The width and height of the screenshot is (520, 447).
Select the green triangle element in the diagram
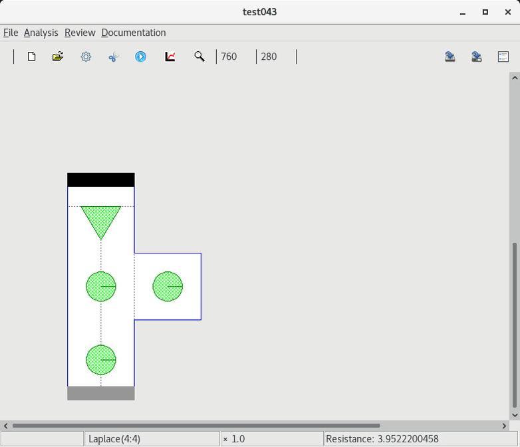101,219
